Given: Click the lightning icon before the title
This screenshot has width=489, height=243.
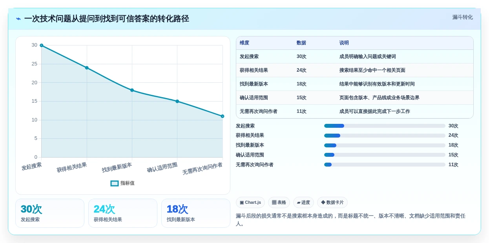Looking at the screenshot, I should pos(18,19).
